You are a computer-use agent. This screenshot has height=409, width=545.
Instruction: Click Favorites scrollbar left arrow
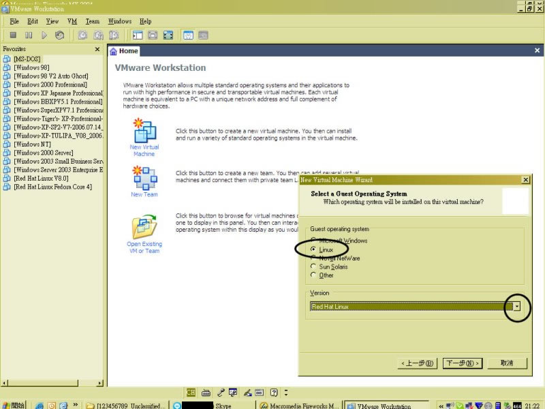tap(4, 383)
